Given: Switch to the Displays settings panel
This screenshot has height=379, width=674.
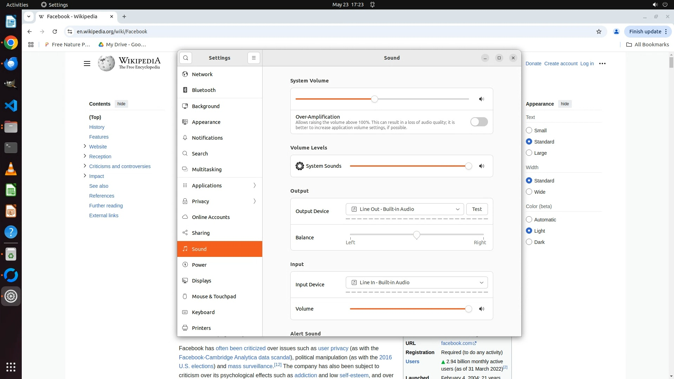Looking at the screenshot, I should pyautogui.click(x=201, y=281).
